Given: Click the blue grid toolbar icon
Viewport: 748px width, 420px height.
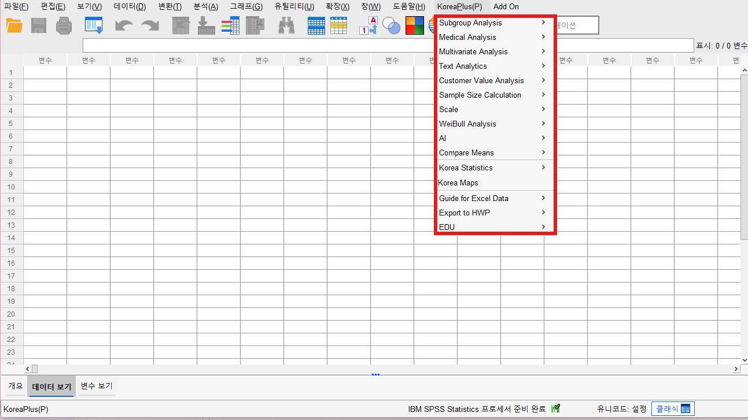Looking at the screenshot, I should coord(316,25).
